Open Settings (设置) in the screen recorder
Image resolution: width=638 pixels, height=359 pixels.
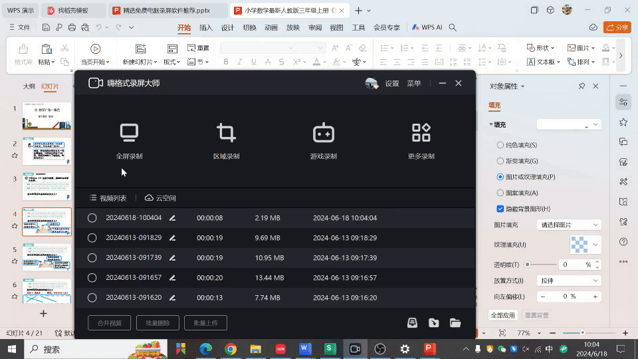click(x=392, y=84)
